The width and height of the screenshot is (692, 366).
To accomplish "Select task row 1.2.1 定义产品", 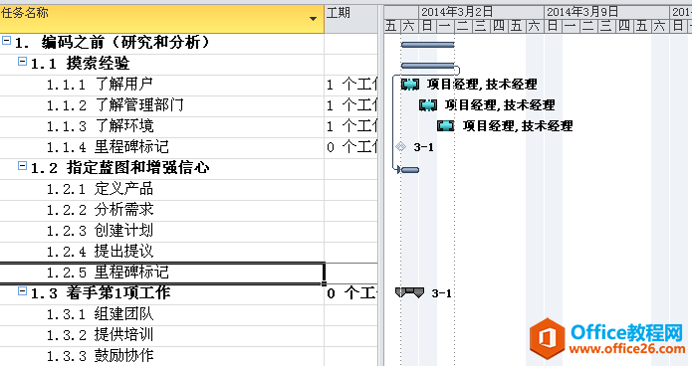I will point(162,189).
